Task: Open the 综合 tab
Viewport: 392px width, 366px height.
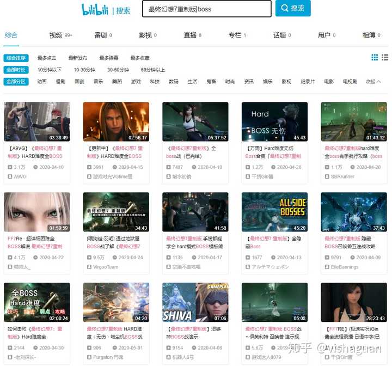Action: click(11, 35)
